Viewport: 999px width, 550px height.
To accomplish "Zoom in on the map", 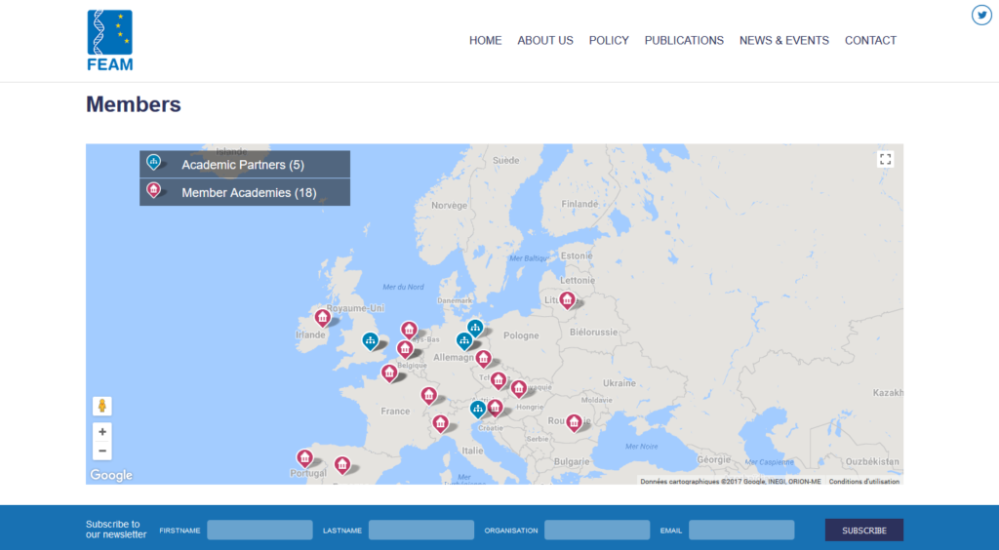I will 102,431.
